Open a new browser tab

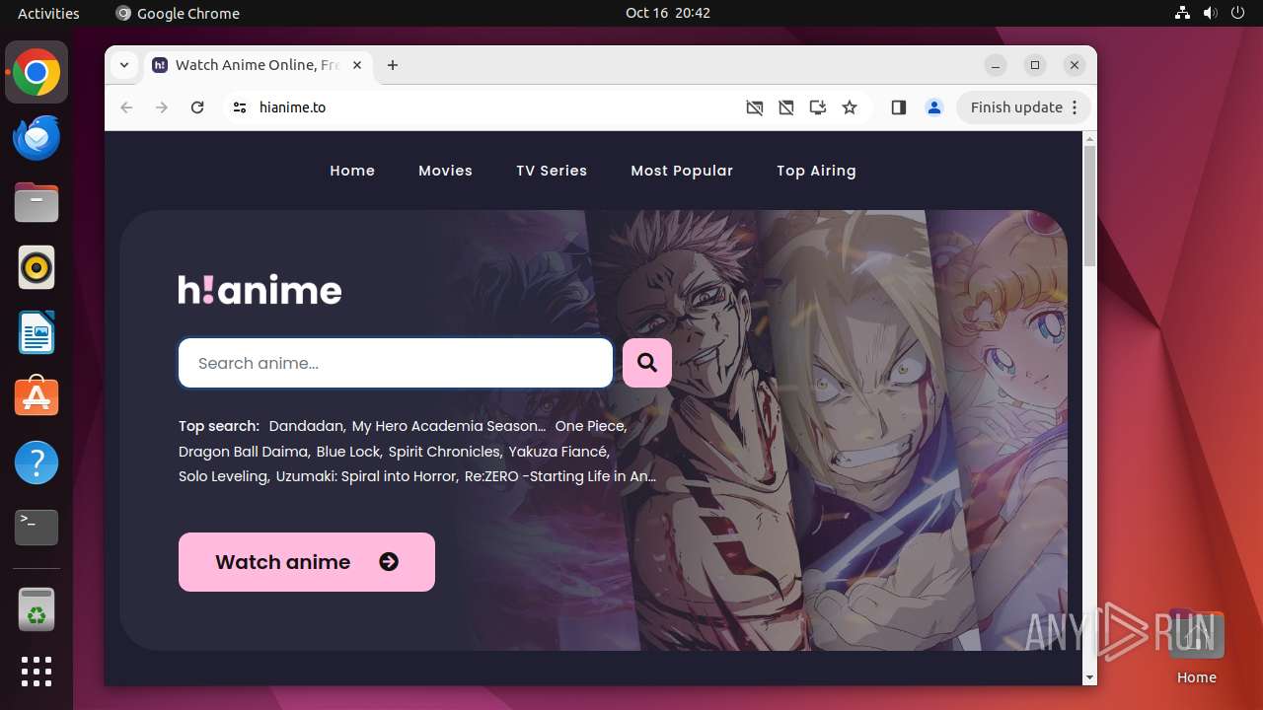click(393, 65)
